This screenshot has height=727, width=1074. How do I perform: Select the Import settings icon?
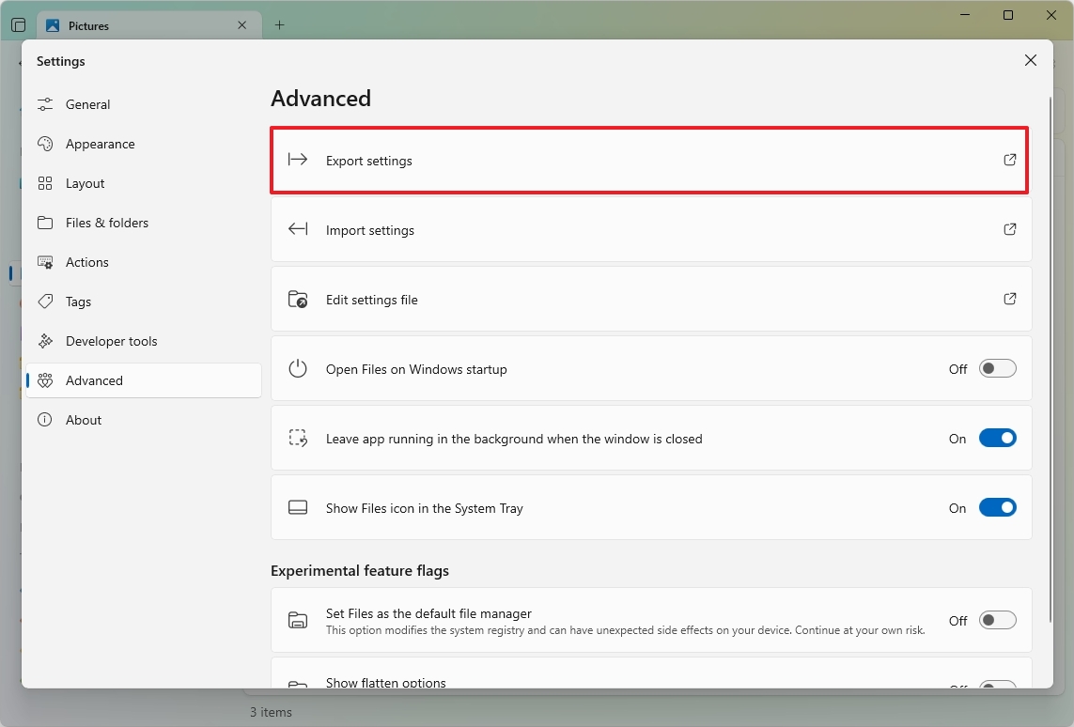(x=298, y=229)
